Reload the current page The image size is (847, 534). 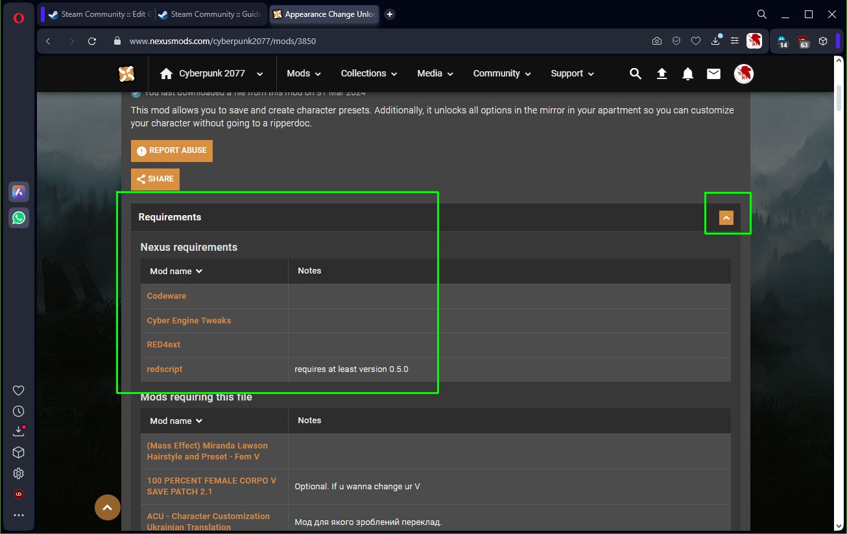coord(92,41)
